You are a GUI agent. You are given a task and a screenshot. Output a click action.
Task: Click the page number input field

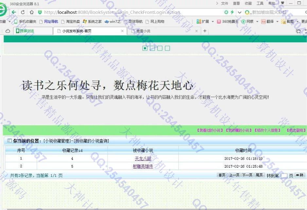coord(284,176)
